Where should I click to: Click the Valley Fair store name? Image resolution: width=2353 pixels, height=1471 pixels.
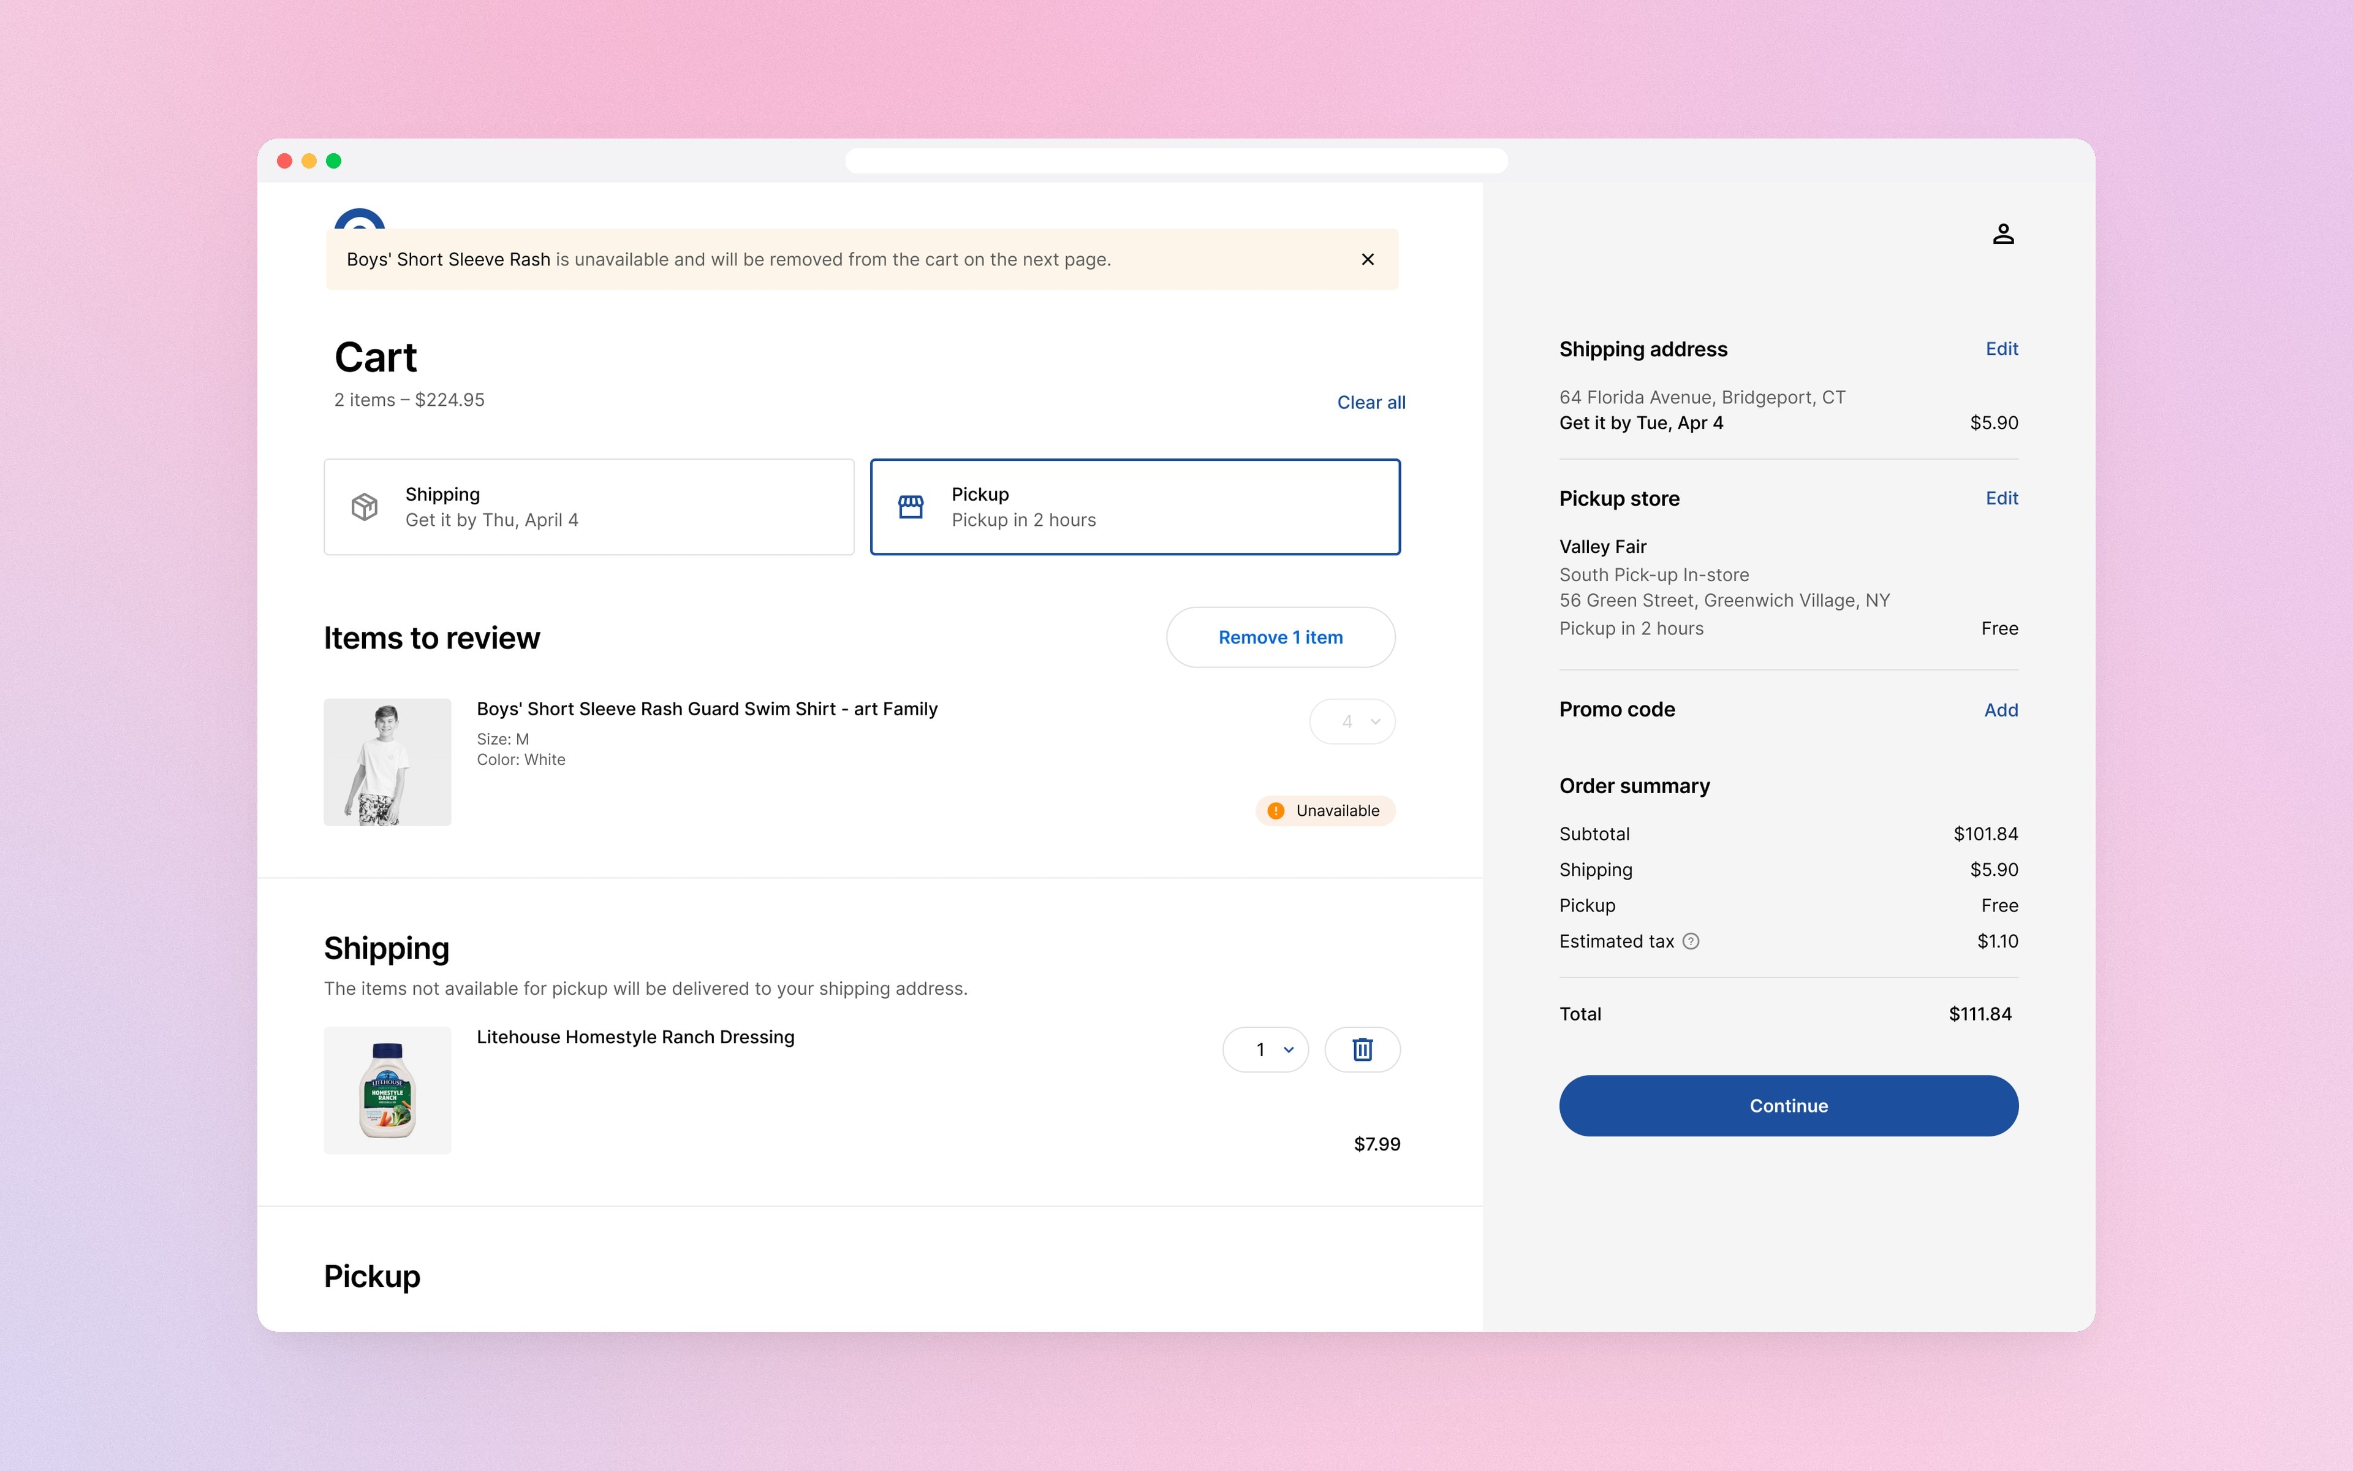click(1602, 547)
